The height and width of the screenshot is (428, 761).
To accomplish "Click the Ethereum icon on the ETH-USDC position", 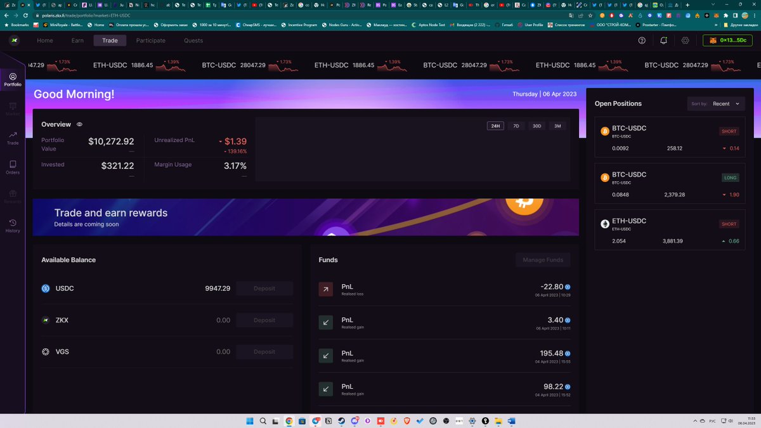I will [x=605, y=224].
